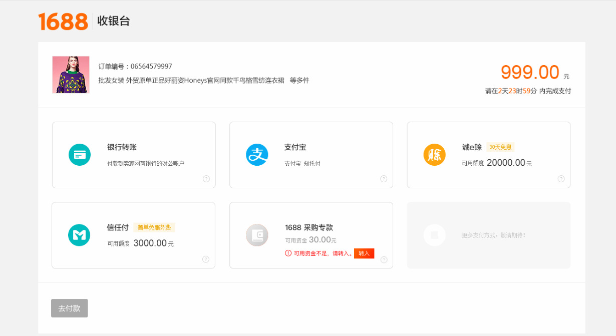
Task: Show help info for 诚e赊 card
Action: point(561,179)
